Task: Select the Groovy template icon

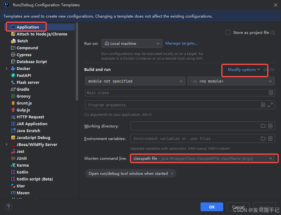Action: (x=13, y=96)
